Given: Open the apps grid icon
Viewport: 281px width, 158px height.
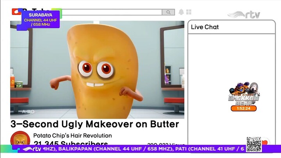Looking at the screenshot, I should [x=189, y=12].
